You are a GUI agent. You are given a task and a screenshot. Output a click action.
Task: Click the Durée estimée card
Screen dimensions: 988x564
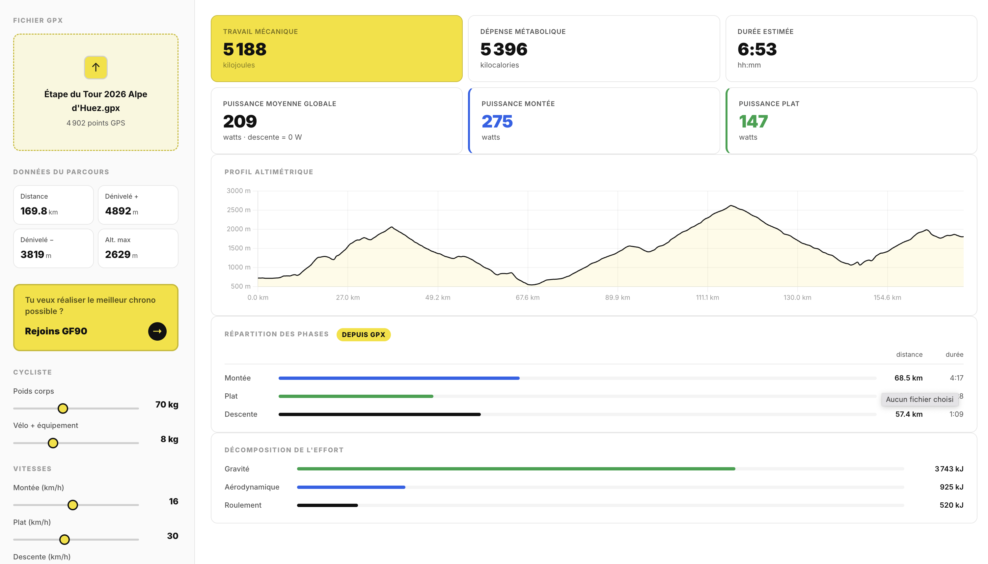coord(851,48)
